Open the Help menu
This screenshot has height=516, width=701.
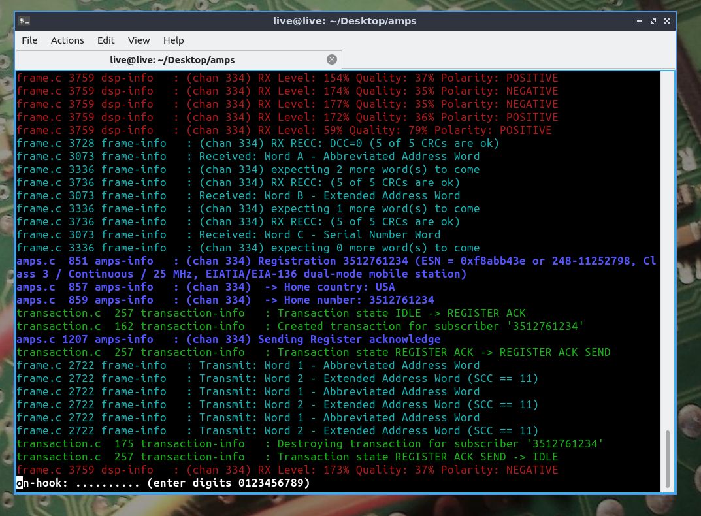point(174,40)
